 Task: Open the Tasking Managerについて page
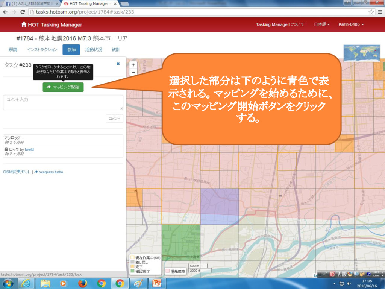[280, 24]
